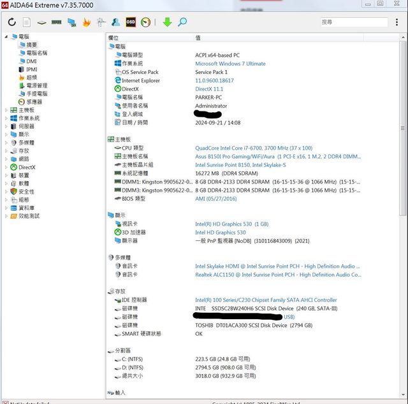Image resolution: width=408 pixels, height=404 pixels.
Task: Click the 搜尋 search input field
Action: (x=353, y=22)
